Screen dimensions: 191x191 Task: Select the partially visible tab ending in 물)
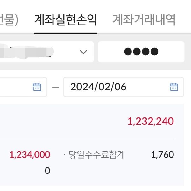tap(9, 21)
